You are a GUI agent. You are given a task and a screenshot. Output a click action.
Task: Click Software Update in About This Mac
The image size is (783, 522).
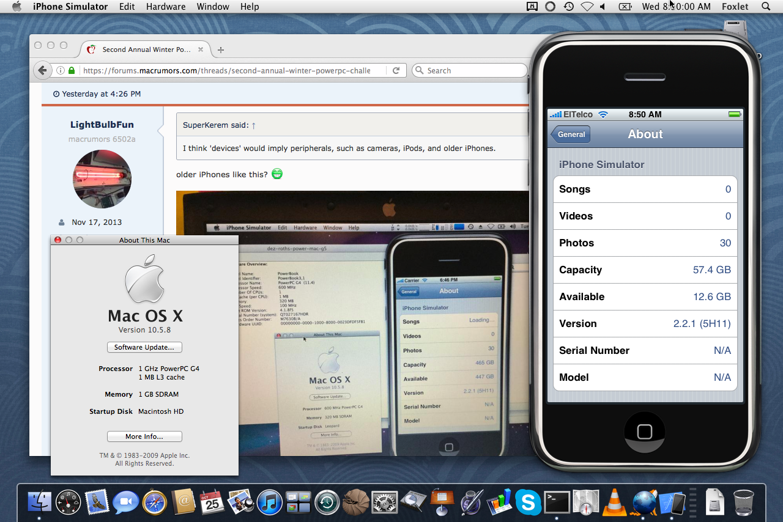coord(144,347)
